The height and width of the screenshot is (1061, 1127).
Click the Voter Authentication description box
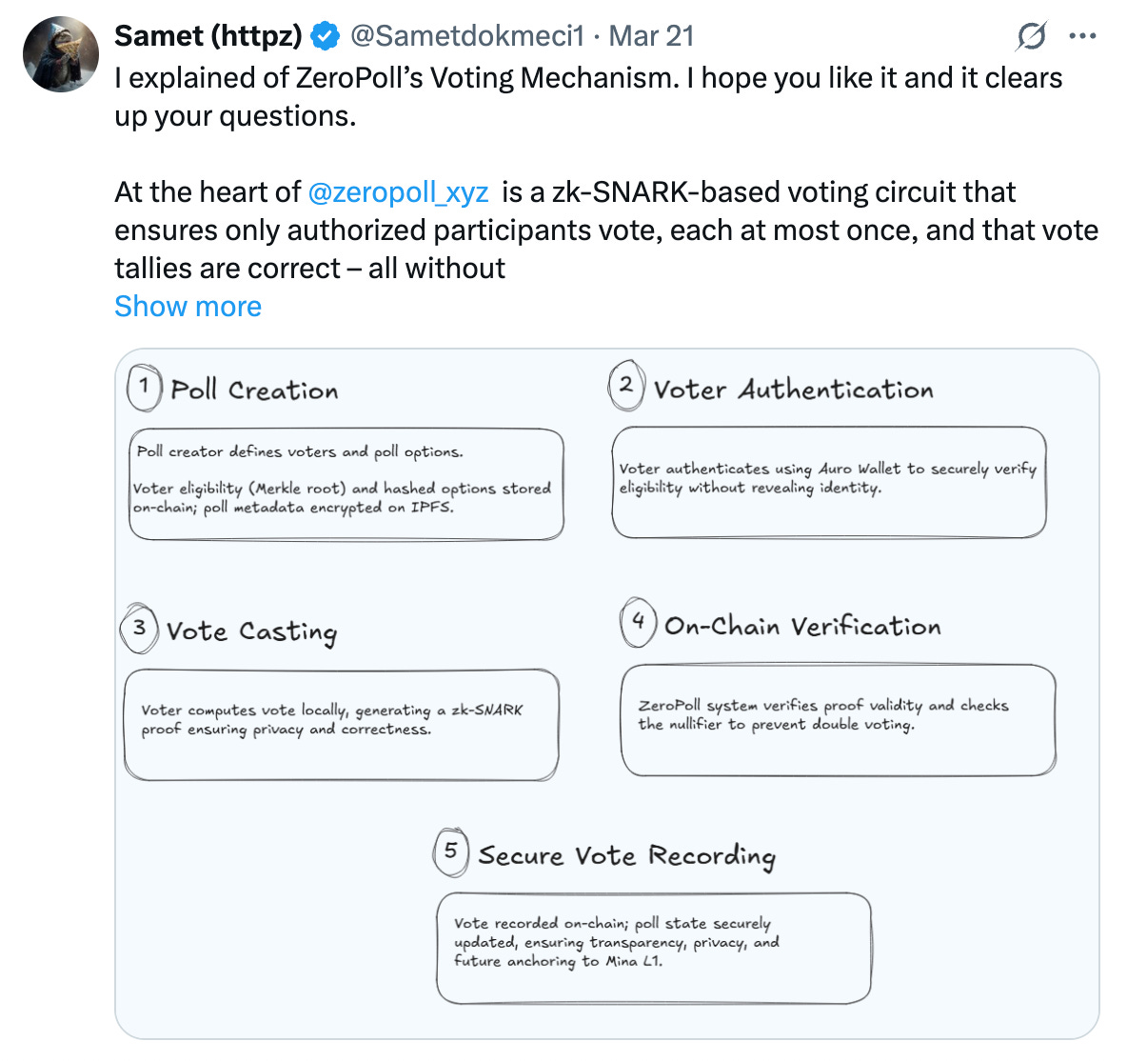click(829, 482)
